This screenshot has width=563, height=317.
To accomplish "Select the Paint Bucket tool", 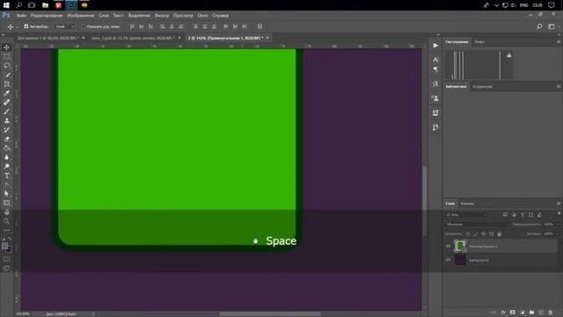I will coord(6,148).
